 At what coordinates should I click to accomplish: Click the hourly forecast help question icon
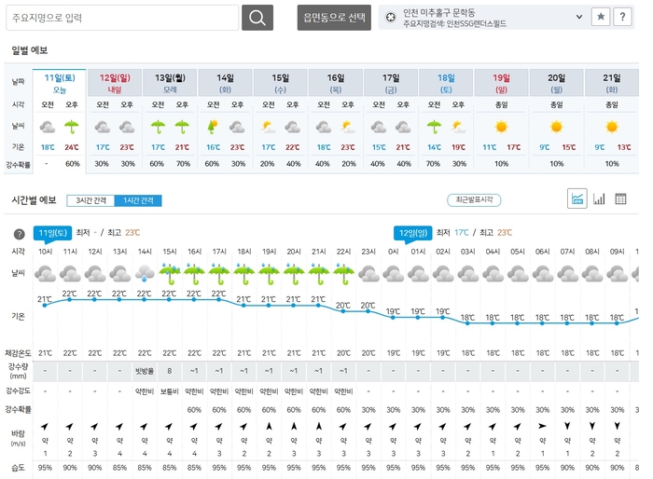click(19, 234)
